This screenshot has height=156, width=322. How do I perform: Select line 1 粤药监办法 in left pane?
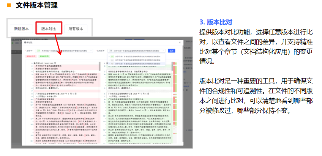44,63
